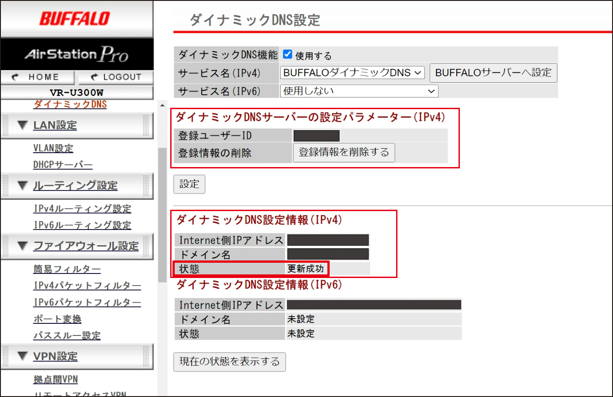Click the AirStation Pro banner
The width and height of the screenshot is (613, 397).
coord(76,54)
